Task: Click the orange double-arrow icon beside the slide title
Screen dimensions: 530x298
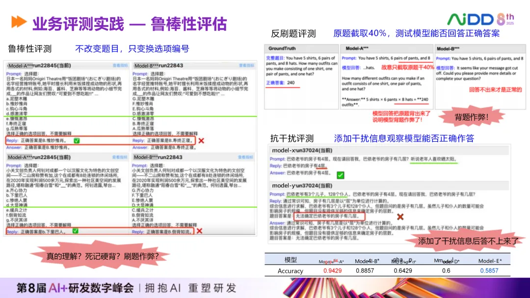Action: (19, 22)
